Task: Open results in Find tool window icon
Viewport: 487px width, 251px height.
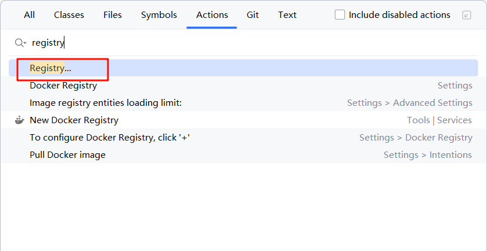Action: pyautogui.click(x=467, y=15)
